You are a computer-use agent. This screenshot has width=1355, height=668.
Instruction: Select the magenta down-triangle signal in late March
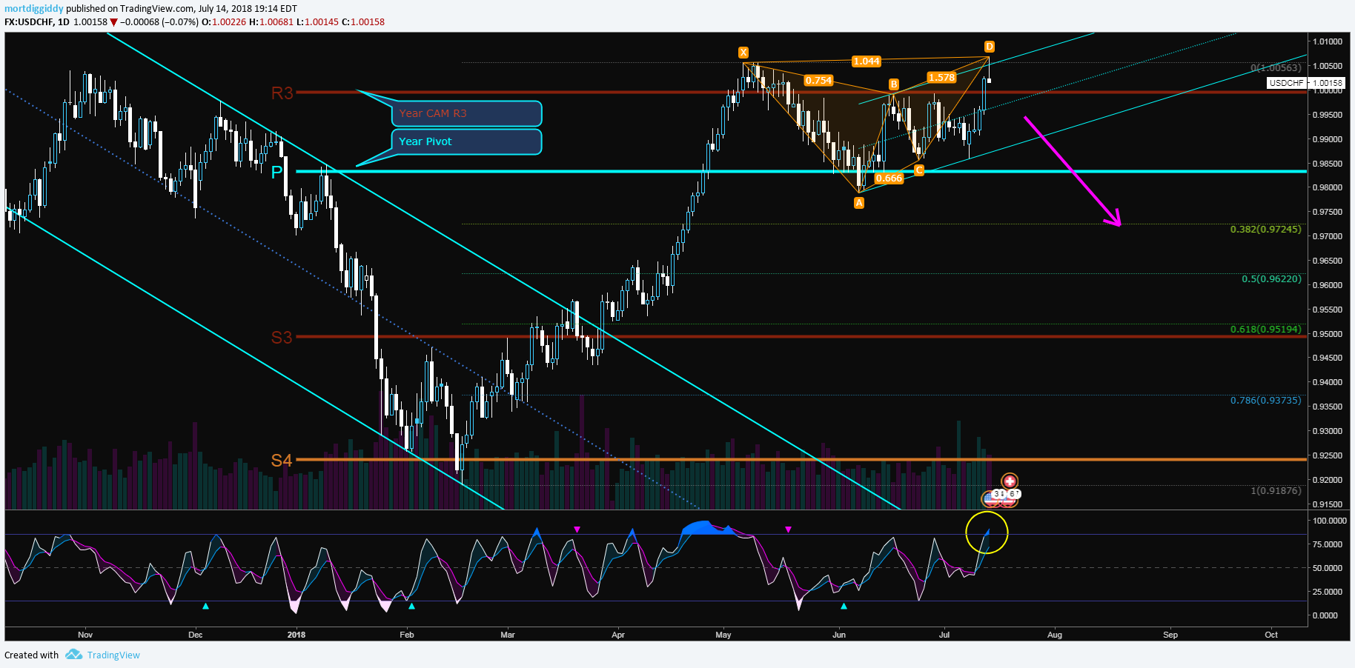point(577,530)
